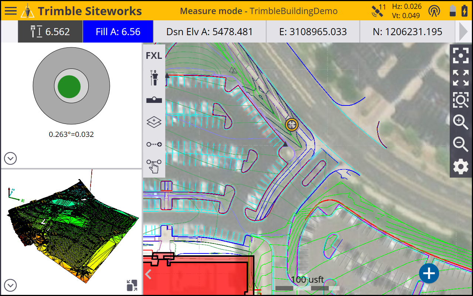Screen dimensions: 473x296
Task: Open the radio correction signal icon
Action: pos(434,11)
